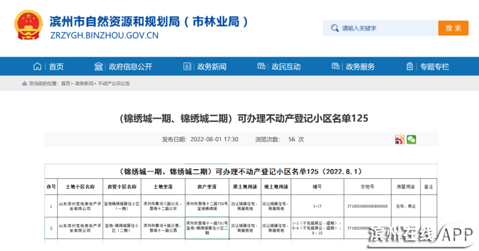Click the chat icon beside 政民互动

click(x=262, y=67)
